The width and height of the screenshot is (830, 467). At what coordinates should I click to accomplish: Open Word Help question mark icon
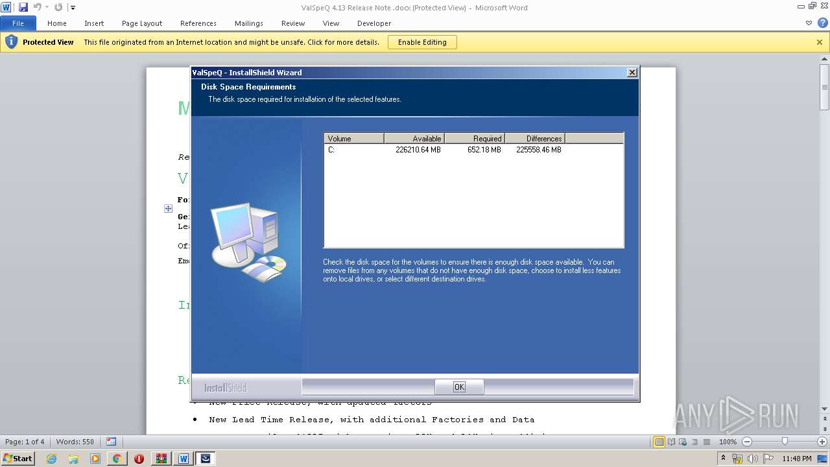pos(822,23)
